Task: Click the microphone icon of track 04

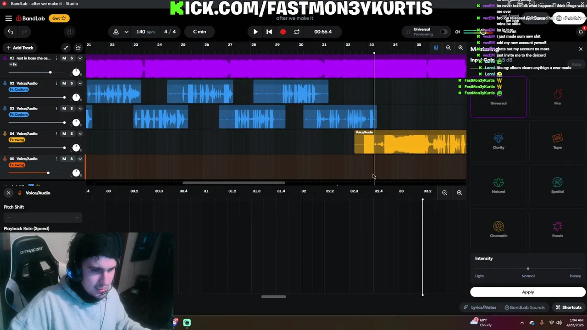Action: click(5, 134)
